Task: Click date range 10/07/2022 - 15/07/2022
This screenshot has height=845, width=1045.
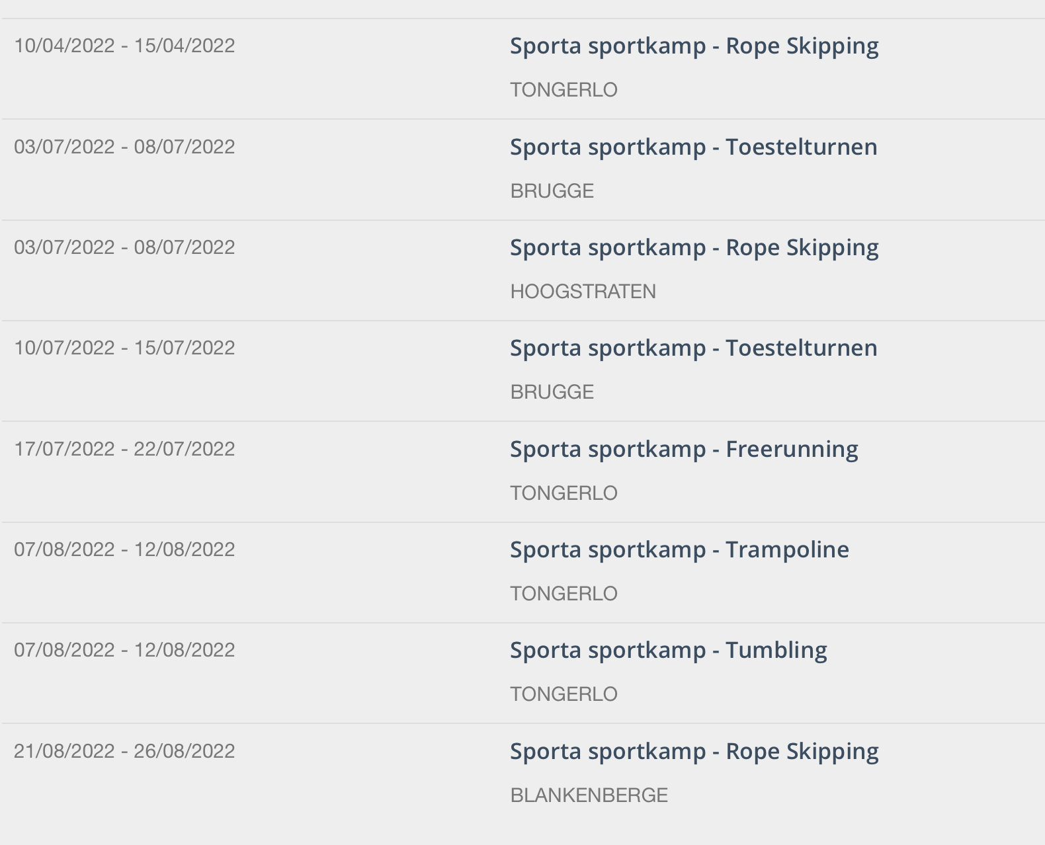Action: click(x=124, y=348)
